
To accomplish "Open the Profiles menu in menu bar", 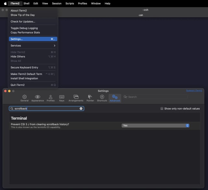I will tap(83, 4).
